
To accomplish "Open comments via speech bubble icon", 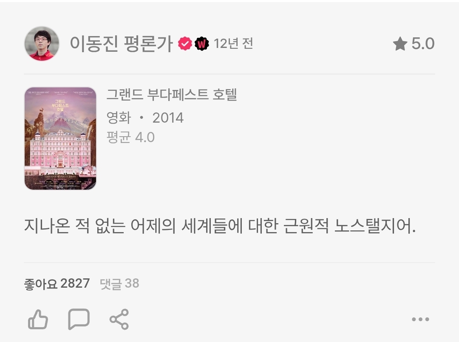I will (79, 319).
